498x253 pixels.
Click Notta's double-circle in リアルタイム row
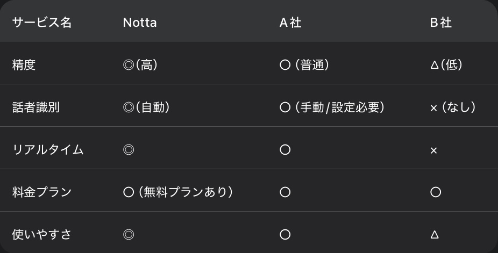(129, 150)
